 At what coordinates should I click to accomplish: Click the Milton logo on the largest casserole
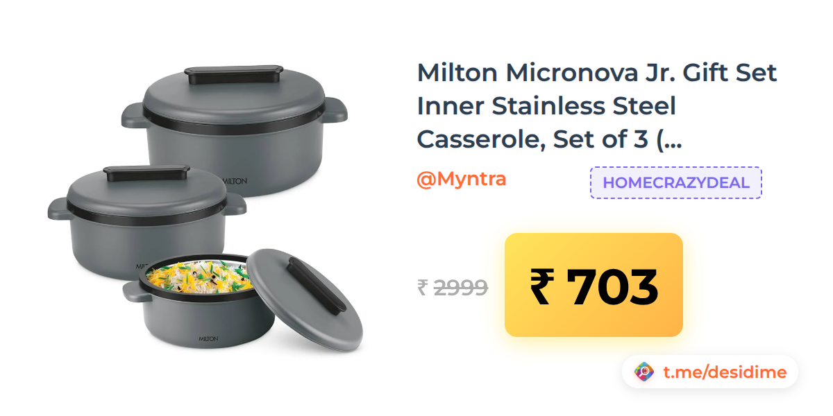(235, 180)
